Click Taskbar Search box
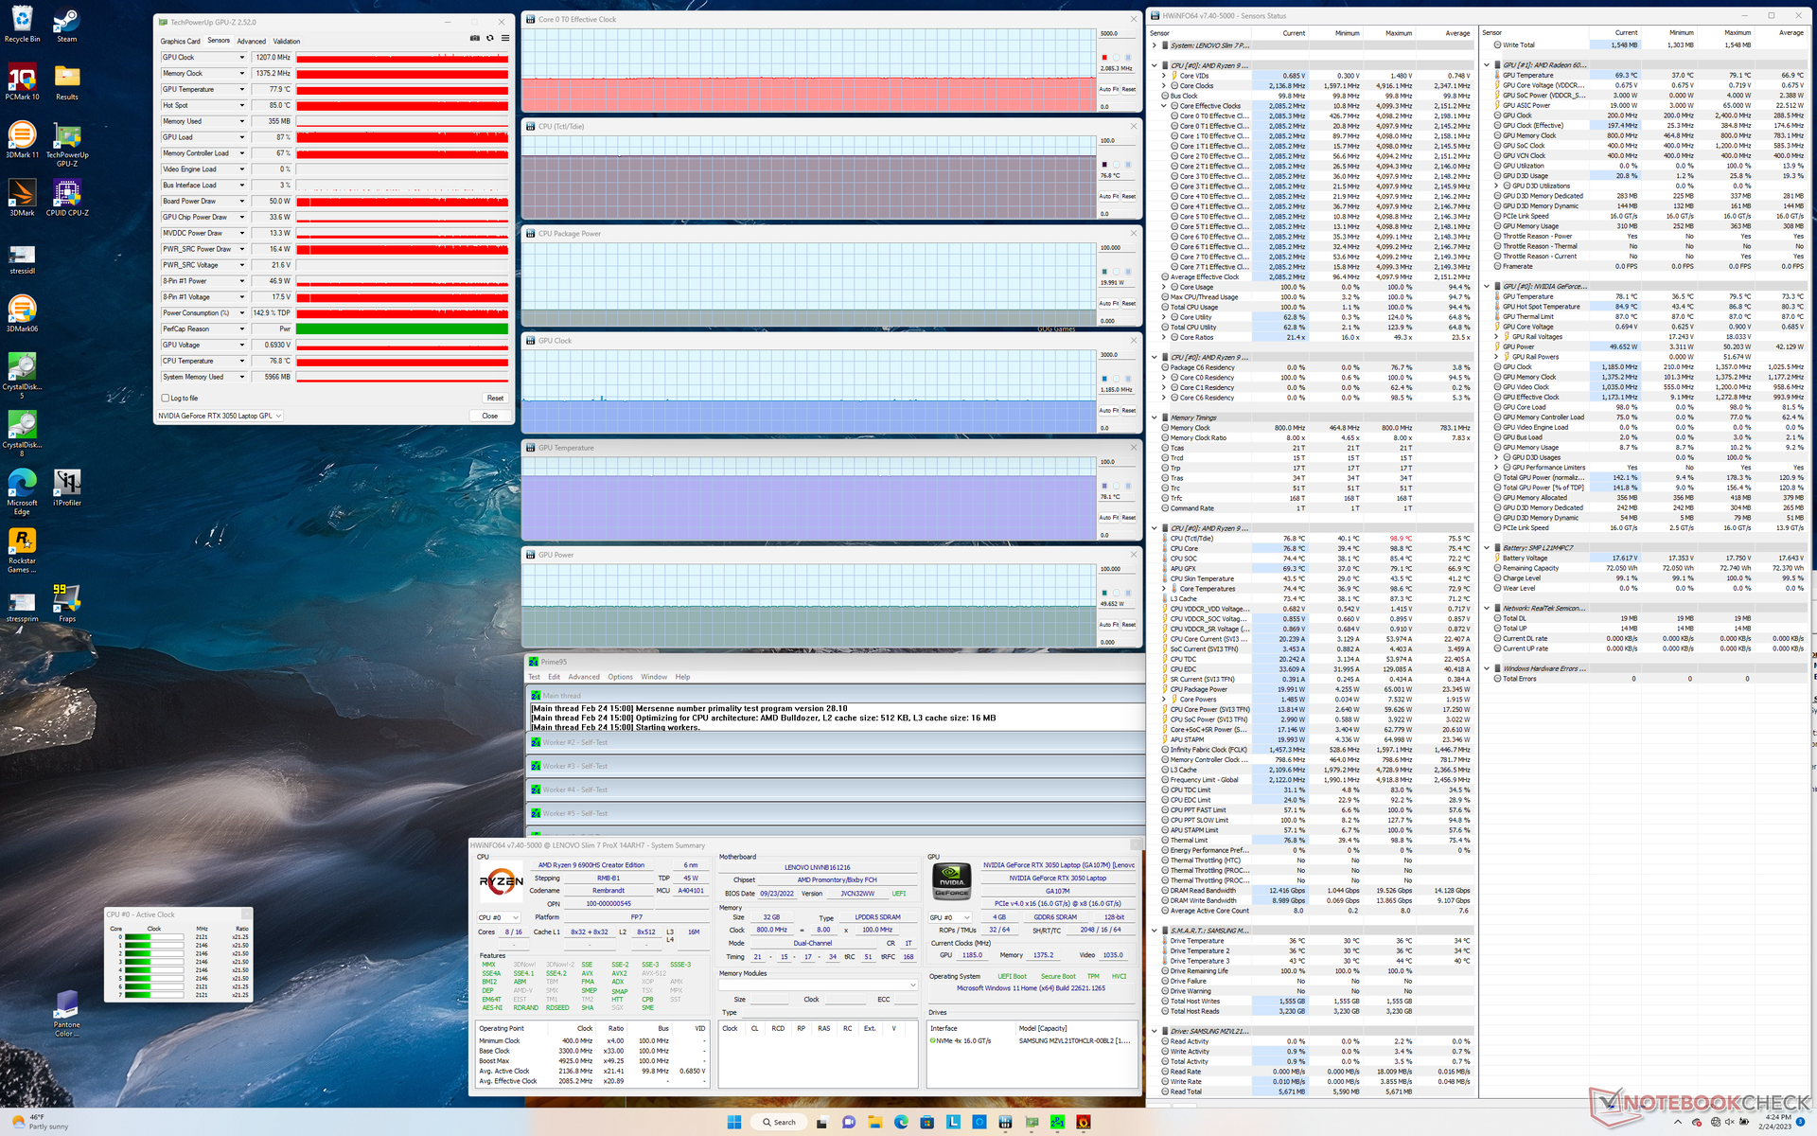Screen dimensions: 1817x1136 point(780,1122)
